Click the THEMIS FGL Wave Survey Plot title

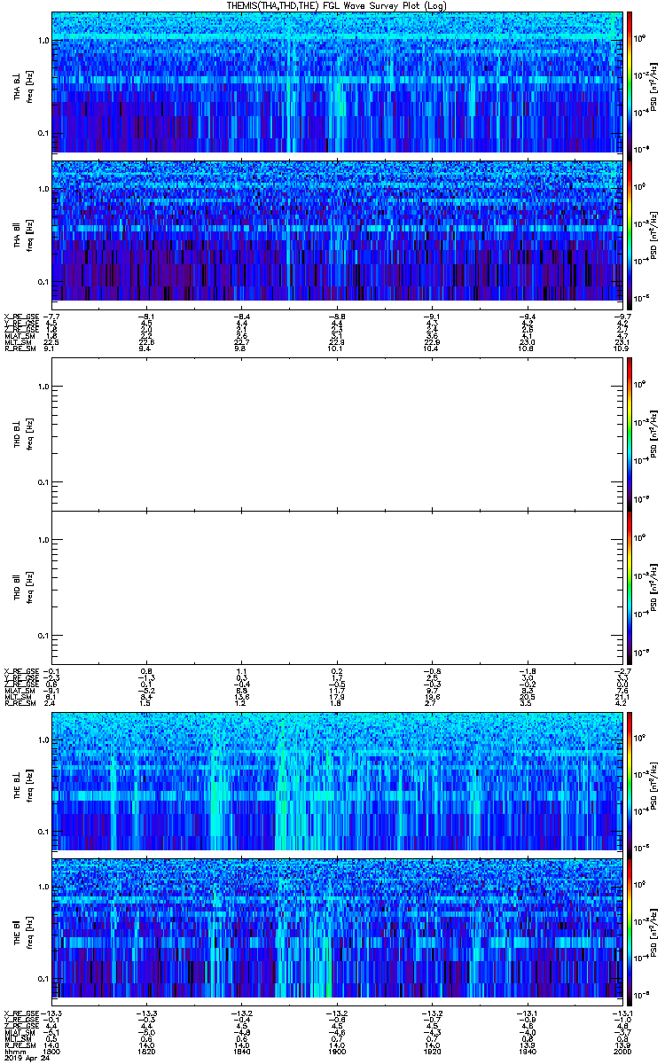click(x=336, y=5)
